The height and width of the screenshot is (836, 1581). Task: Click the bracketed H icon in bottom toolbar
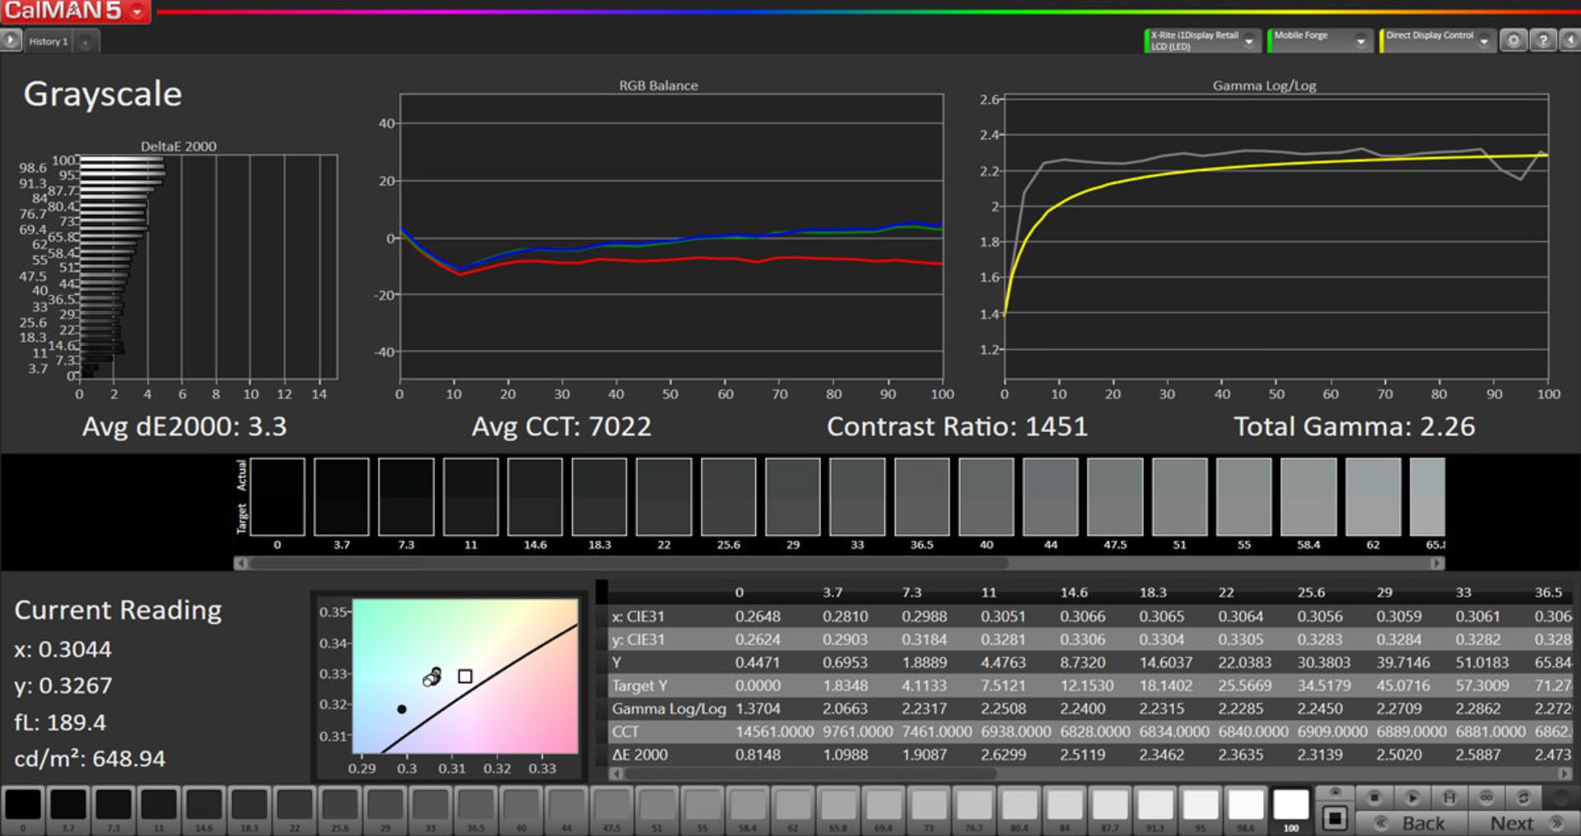1449,797
